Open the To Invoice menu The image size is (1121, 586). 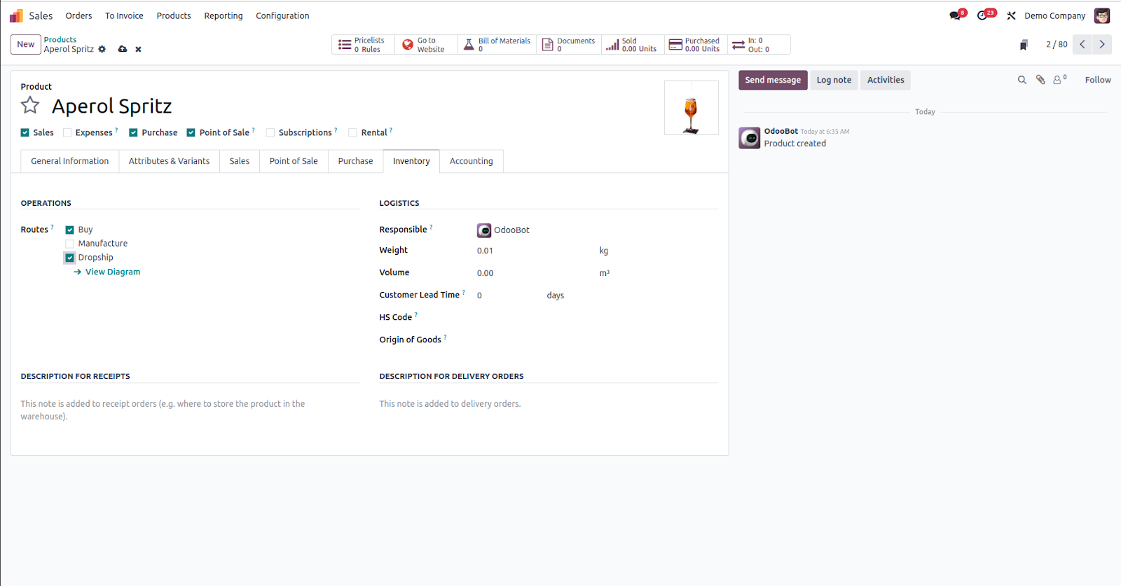pos(124,15)
